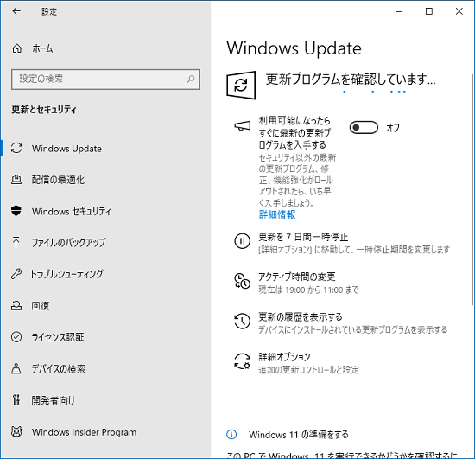Viewport: 475px width, 459px height.
Task: Open 詳細オプション
Action: 284,357
